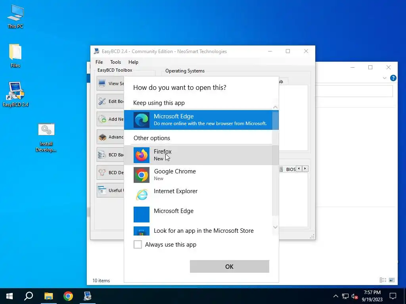
Task: Click the right tab scroll arrow beside BIOS
Action: point(305,169)
